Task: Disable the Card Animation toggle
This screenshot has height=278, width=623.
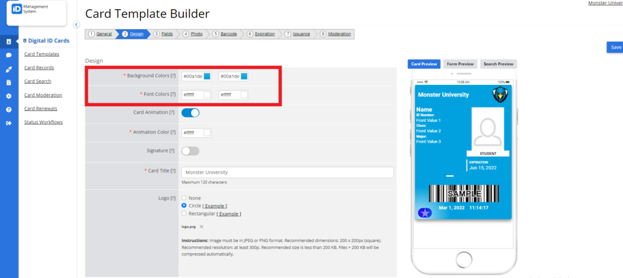Action: [x=190, y=113]
